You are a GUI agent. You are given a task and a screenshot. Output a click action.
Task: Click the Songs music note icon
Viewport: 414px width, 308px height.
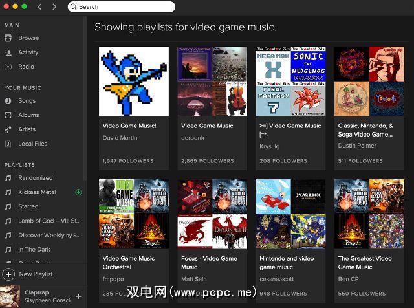pos(8,101)
